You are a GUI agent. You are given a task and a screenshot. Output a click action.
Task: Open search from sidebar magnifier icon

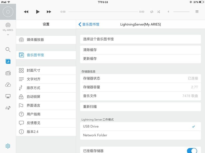[x=8, y=49]
